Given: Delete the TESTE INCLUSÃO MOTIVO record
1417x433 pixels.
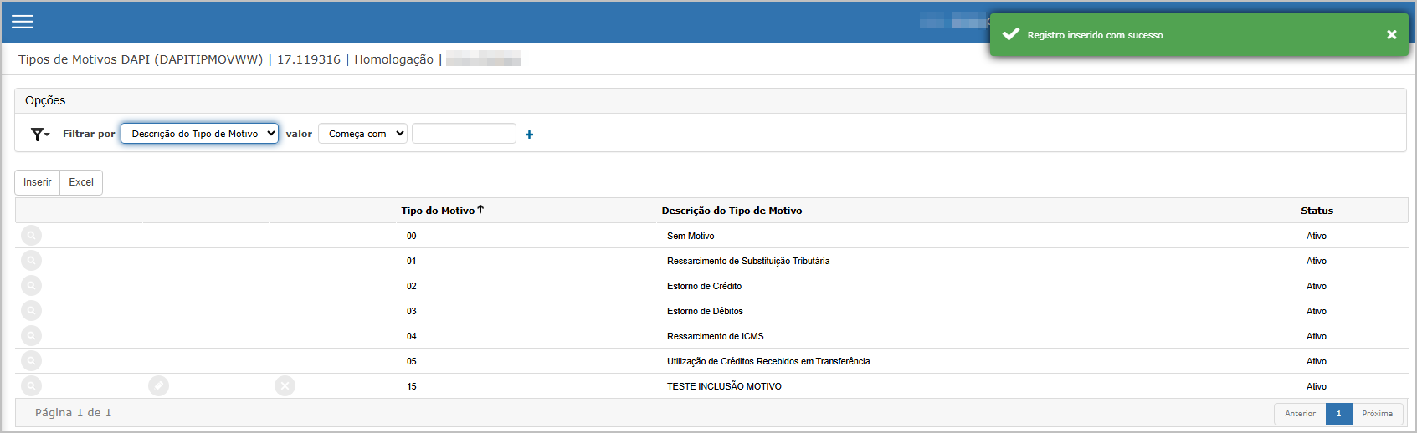Looking at the screenshot, I should (285, 385).
